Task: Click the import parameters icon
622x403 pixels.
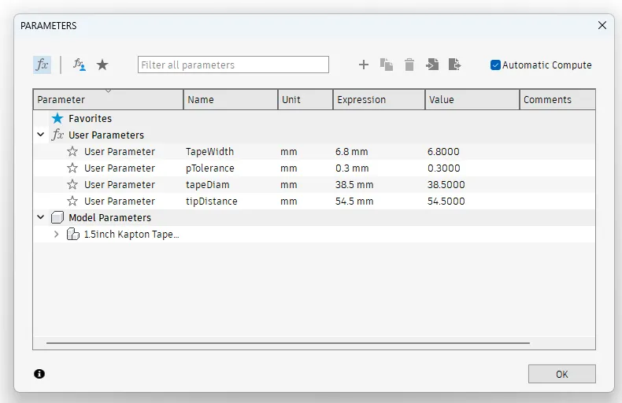Action: click(432, 65)
